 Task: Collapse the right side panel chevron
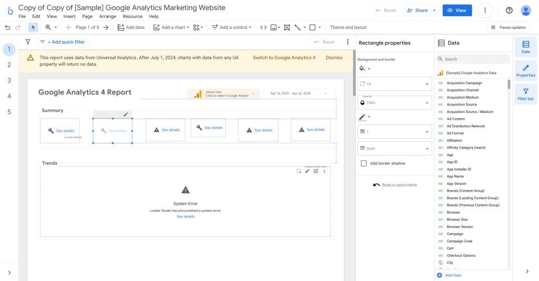point(527,272)
